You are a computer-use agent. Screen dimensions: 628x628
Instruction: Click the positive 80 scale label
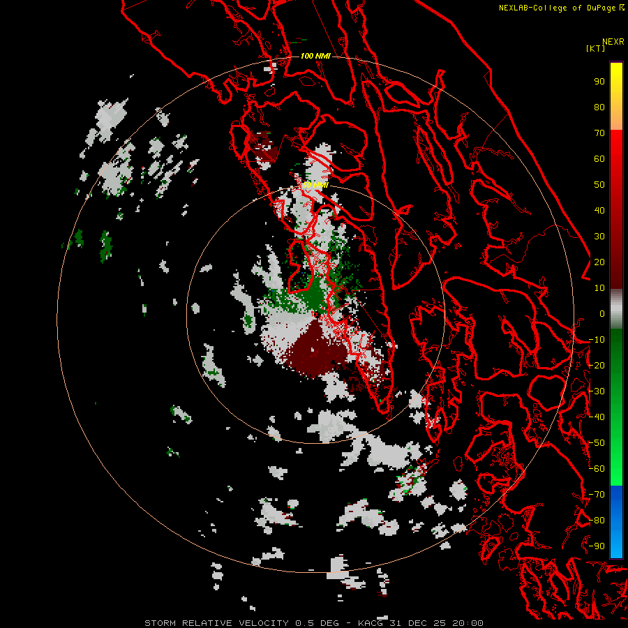coord(599,107)
